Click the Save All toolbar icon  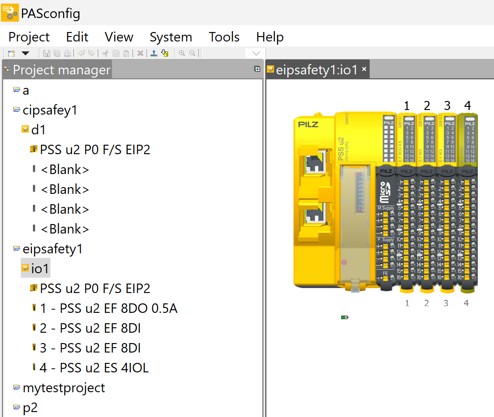[57, 53]
